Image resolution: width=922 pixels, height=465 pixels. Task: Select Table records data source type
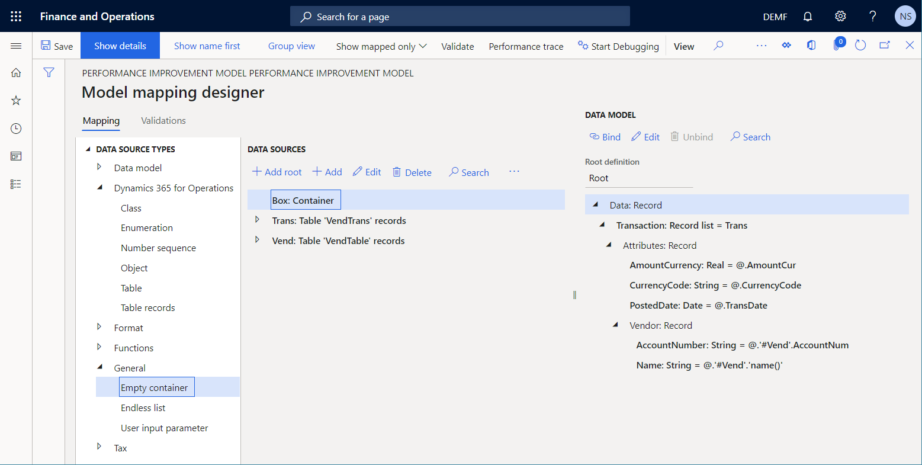point(148,307)
